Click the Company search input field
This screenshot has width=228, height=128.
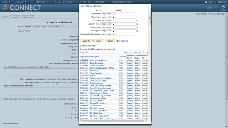click(125, 21)
